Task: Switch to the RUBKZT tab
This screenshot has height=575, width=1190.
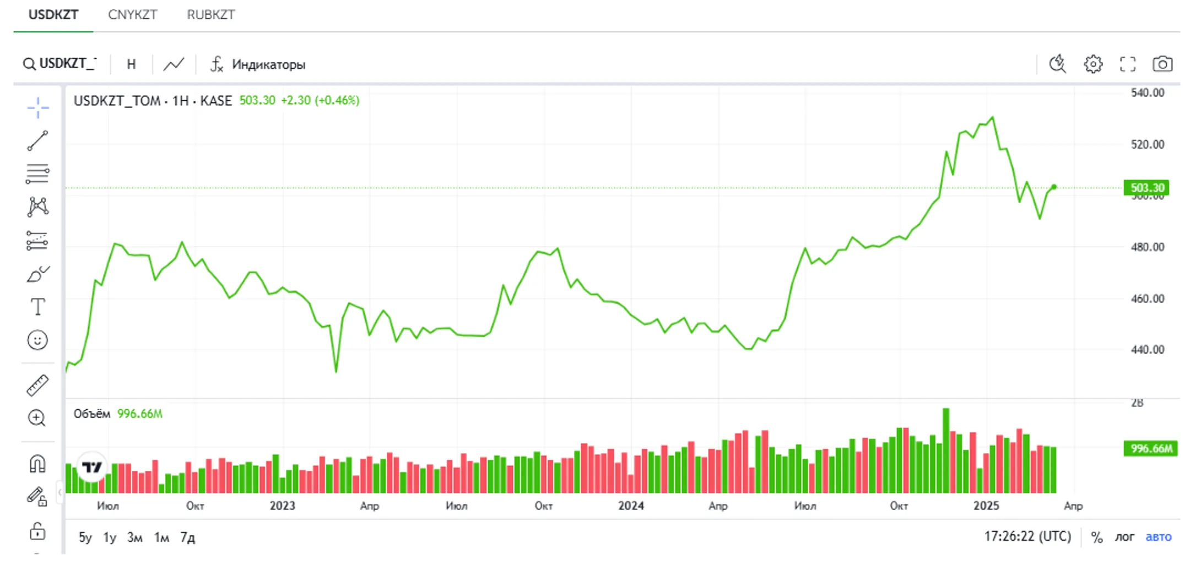Action: 211,15
